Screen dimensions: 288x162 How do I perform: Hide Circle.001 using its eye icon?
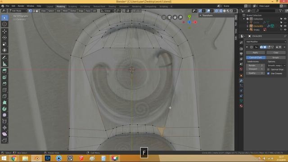click(285, 26)
